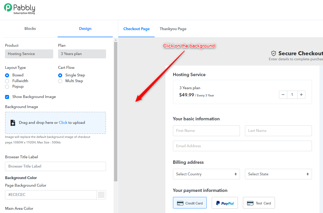This screenshot has height=213, width=323.
Task: Select the Test Card payment option
Action: (259, 203)
